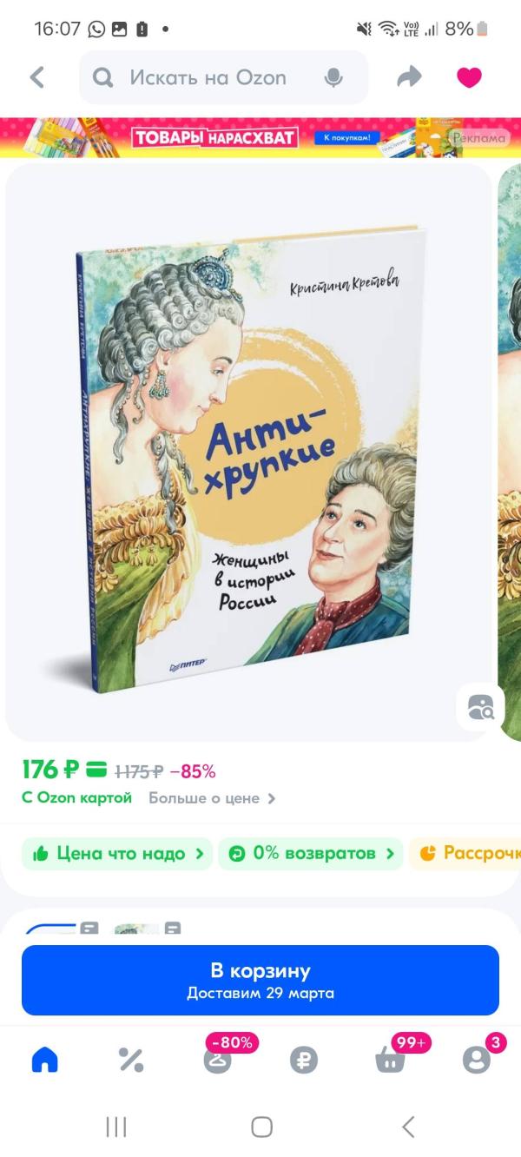The image size is (521, 1157).
Task: Tap the microphone voice search icon
Action: click(333, 77)
